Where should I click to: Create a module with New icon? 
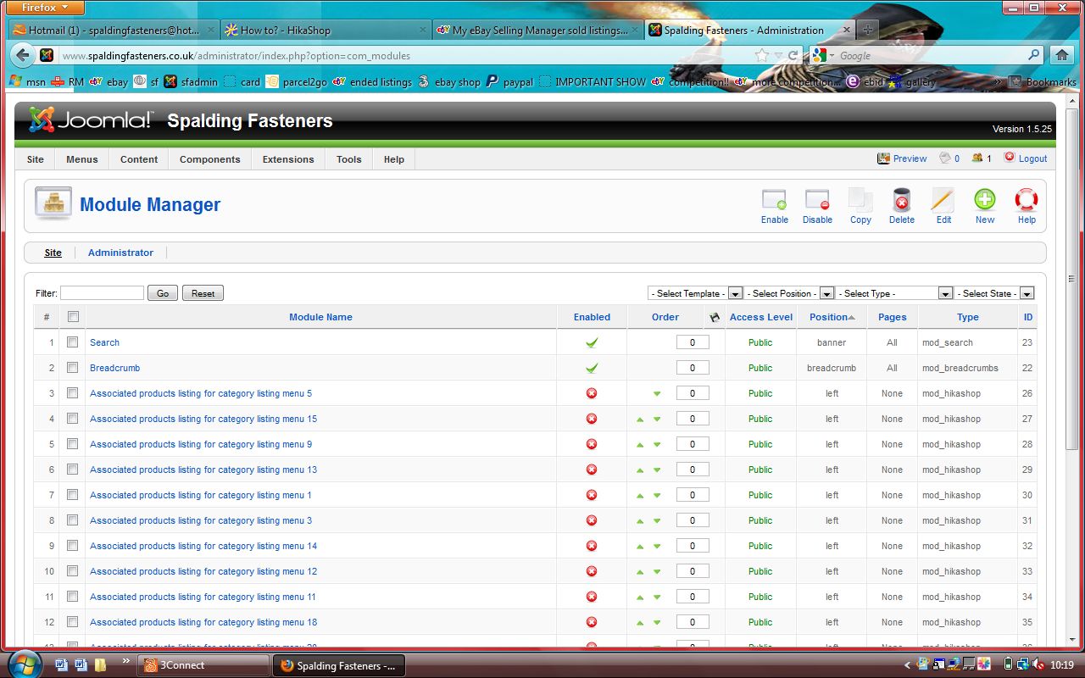tap(984, 202)
